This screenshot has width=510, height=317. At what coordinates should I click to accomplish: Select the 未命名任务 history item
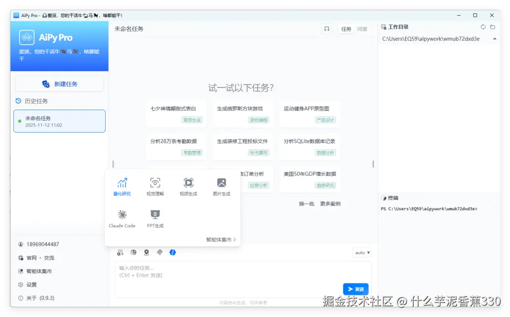[x=59, y=121]
